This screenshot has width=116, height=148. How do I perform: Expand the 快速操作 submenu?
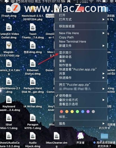[x=81, y=78]
